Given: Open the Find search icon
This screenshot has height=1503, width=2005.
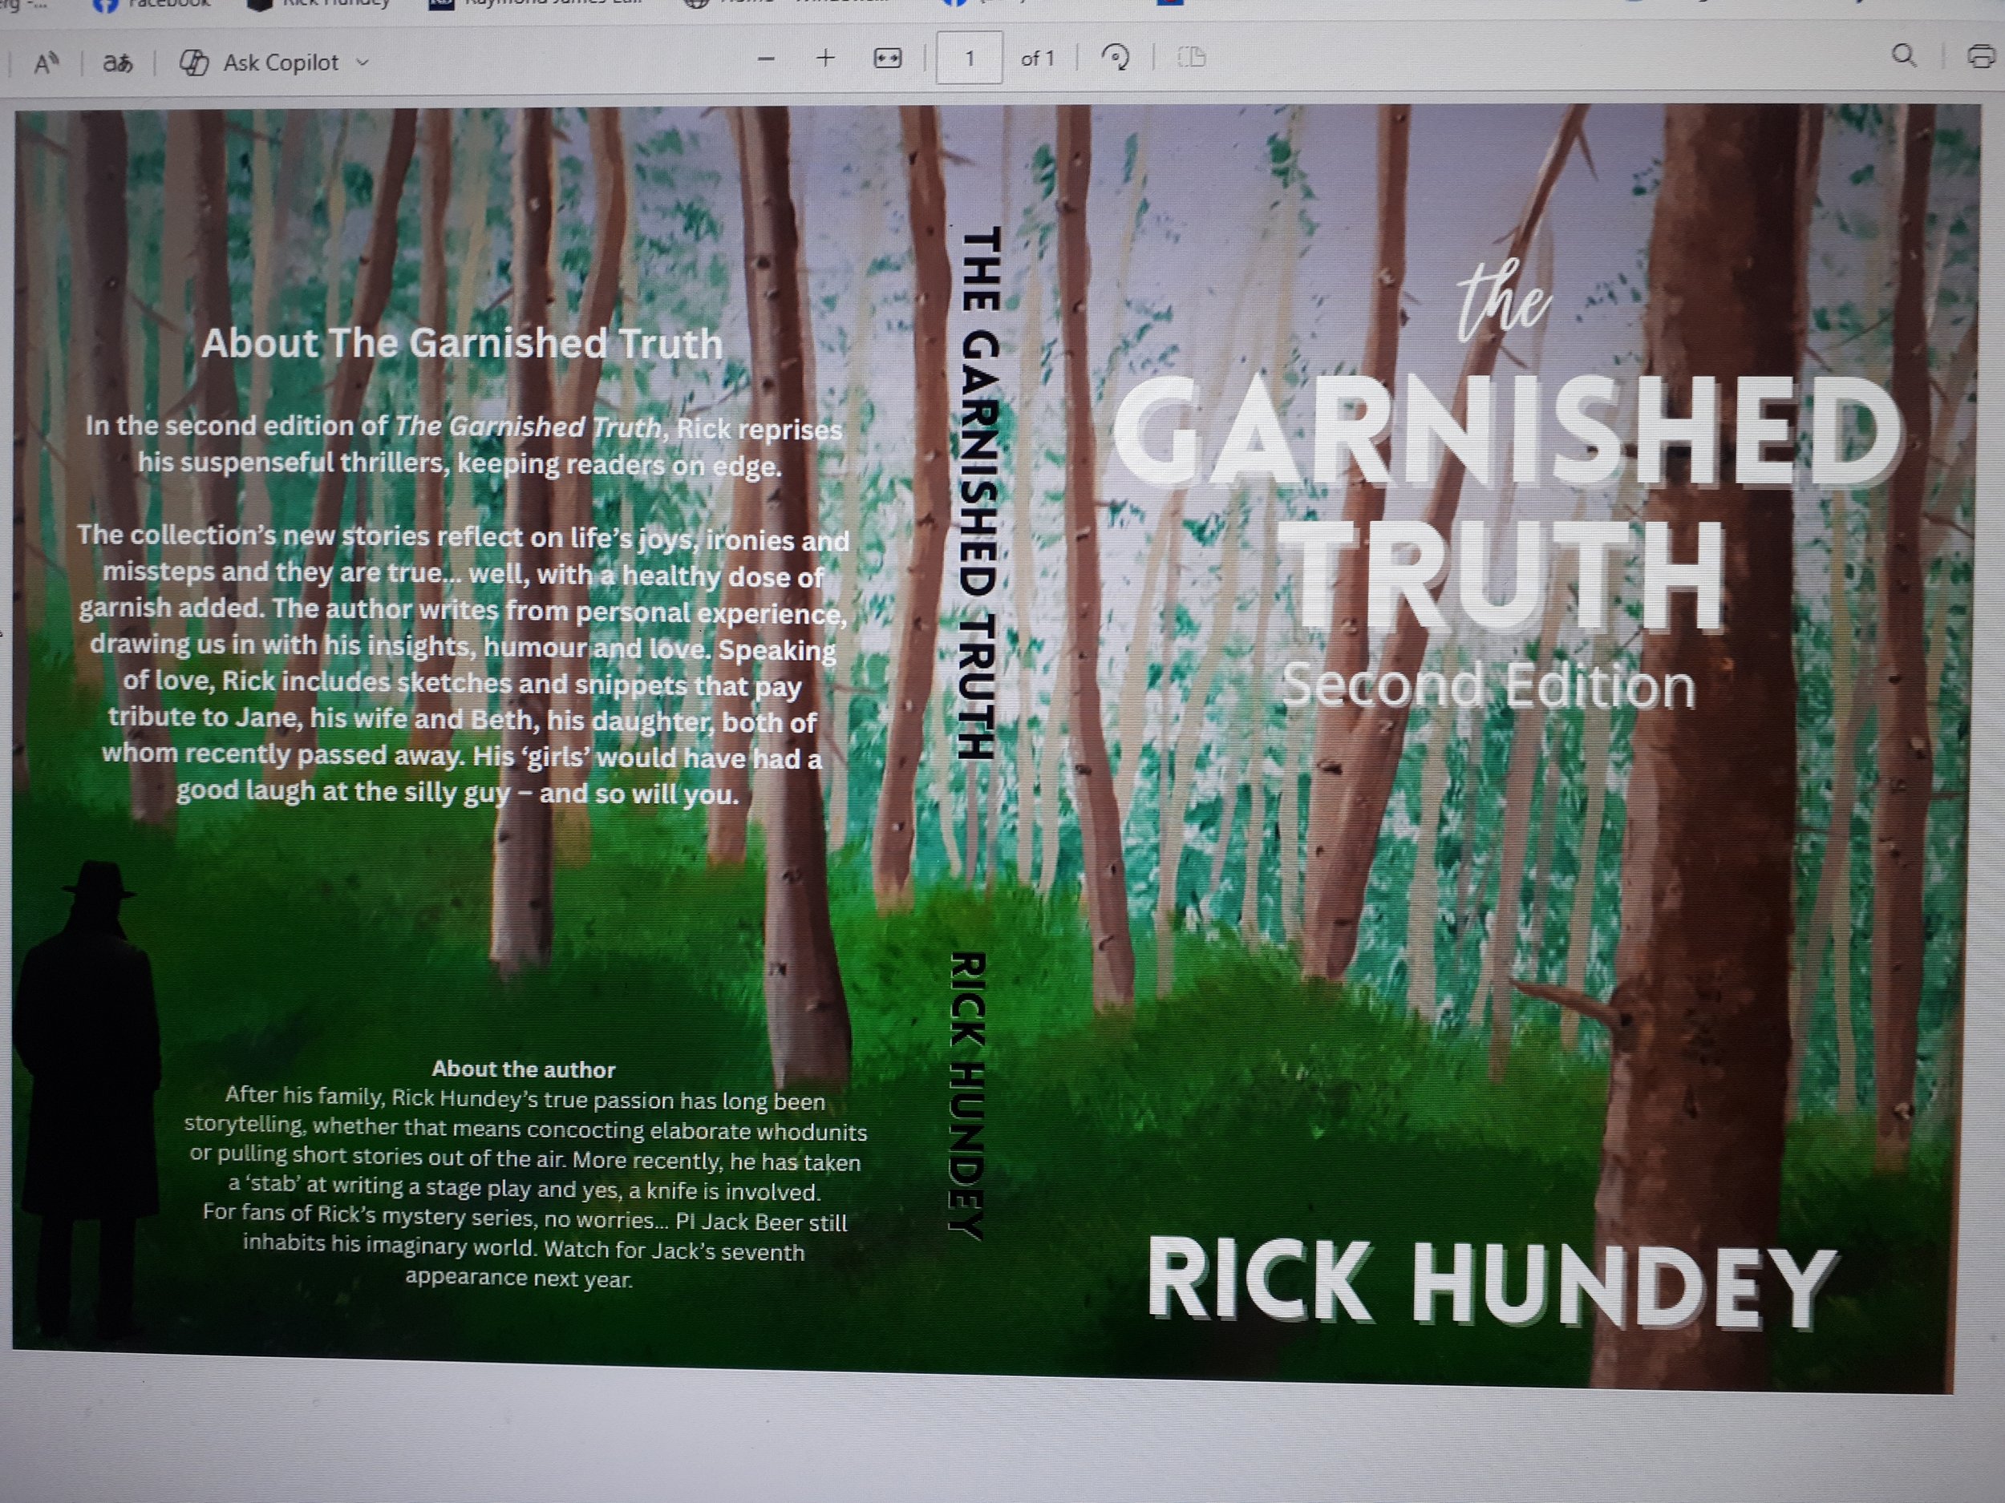Looking at the screenshot, I should (x=1903, y=56).
